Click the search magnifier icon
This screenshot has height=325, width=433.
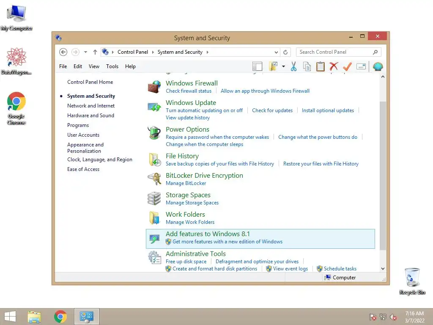click(375, 52)
